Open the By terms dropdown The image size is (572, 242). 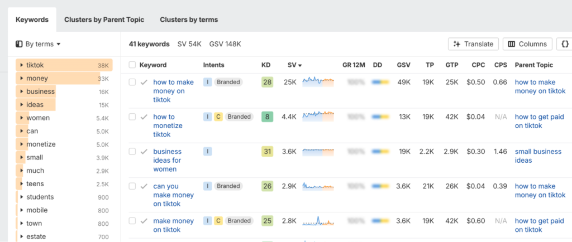(39, 44)
